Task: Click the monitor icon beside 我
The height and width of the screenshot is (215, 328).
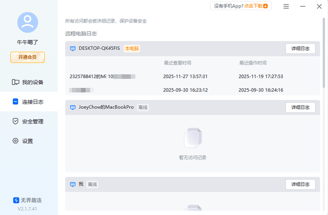Action: click(x=72, y=184)
